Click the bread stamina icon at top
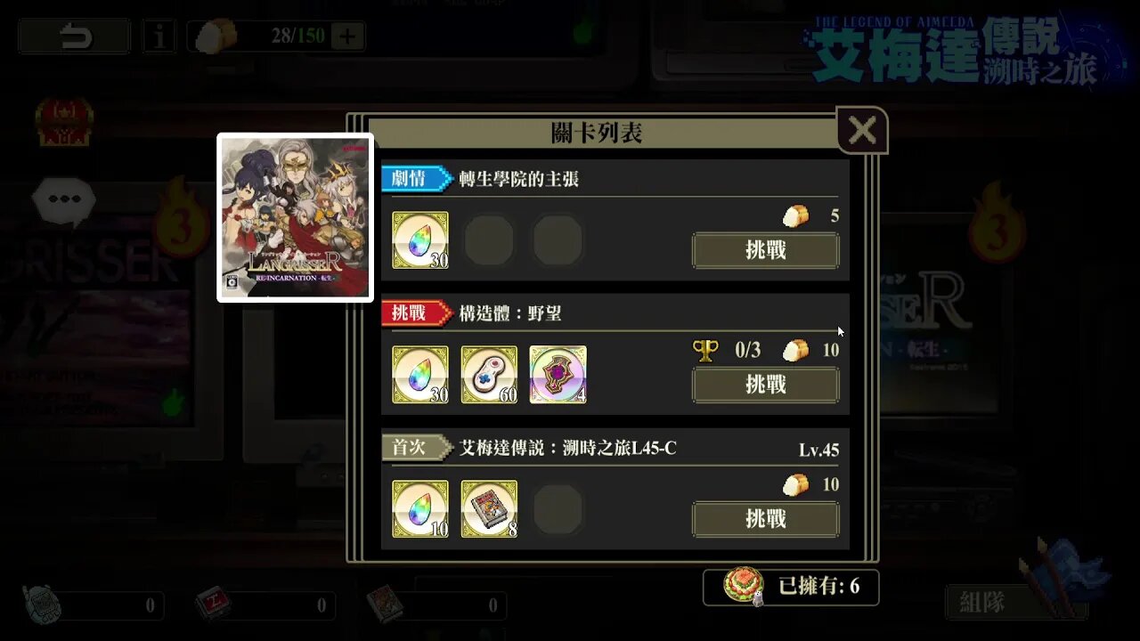1140x641 pixels. coord(216,37)
